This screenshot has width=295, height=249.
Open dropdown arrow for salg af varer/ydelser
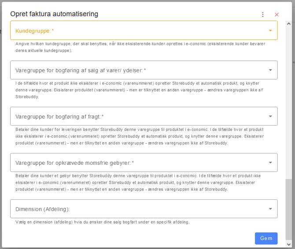pyautogui.click(x=270, y=70)
